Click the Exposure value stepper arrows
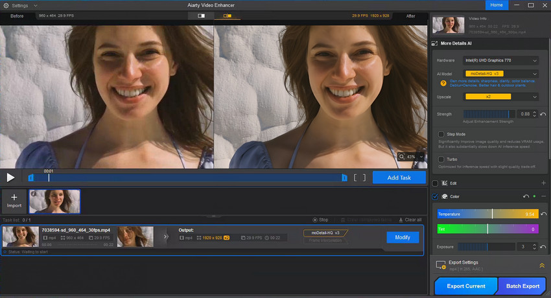Image resolution: width=551 pixels, height=298 pixels. 535,247
